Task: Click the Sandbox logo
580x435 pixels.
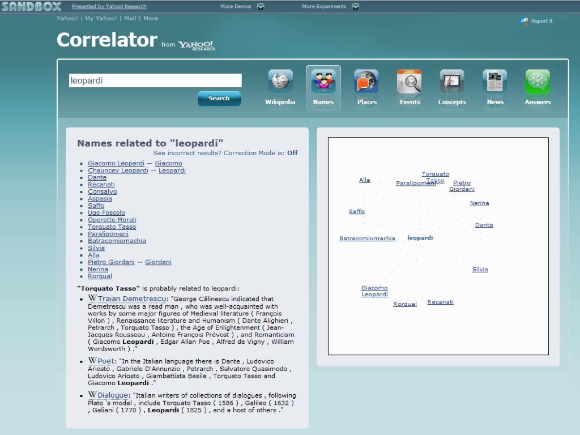Action: (31, 6)
